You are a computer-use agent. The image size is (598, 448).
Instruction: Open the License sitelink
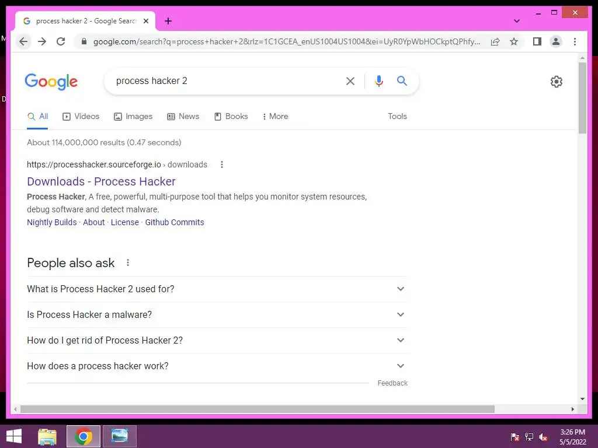125,222
